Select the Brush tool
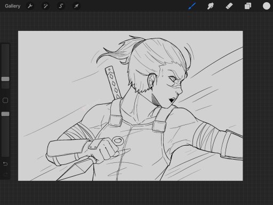This screenshot has width=273, height=205. (192, 6)
